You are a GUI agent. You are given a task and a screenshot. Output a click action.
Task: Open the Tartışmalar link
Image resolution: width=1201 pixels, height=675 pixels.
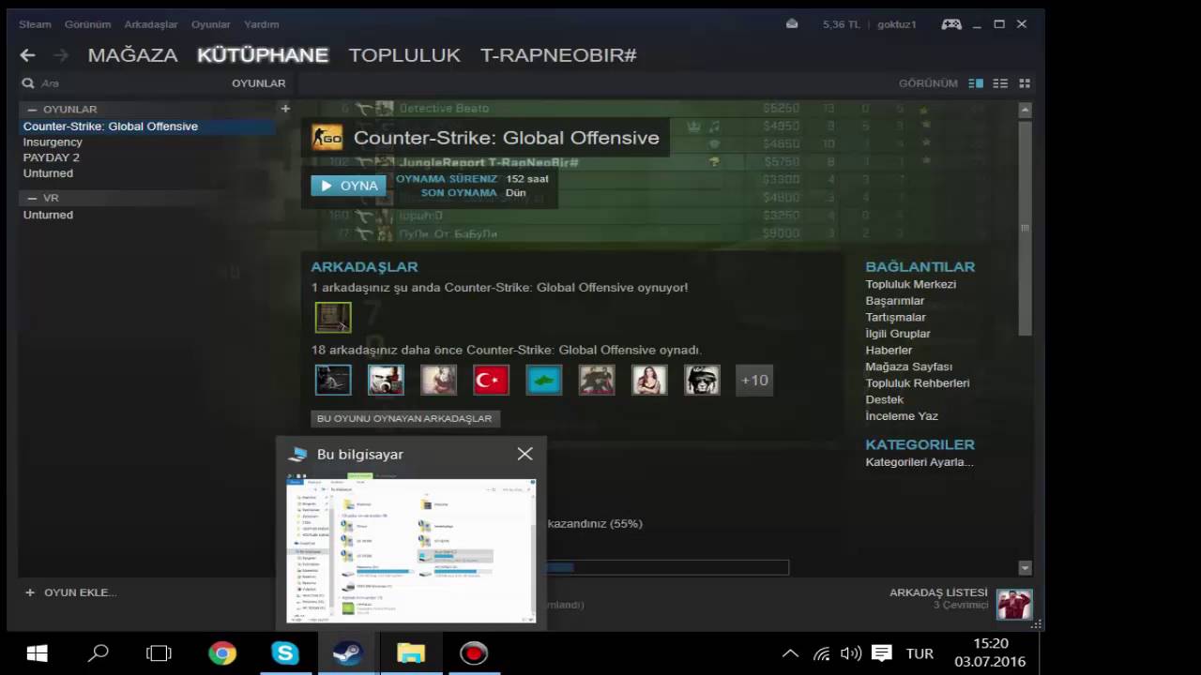pyautogui.click(x=895, y=317)
